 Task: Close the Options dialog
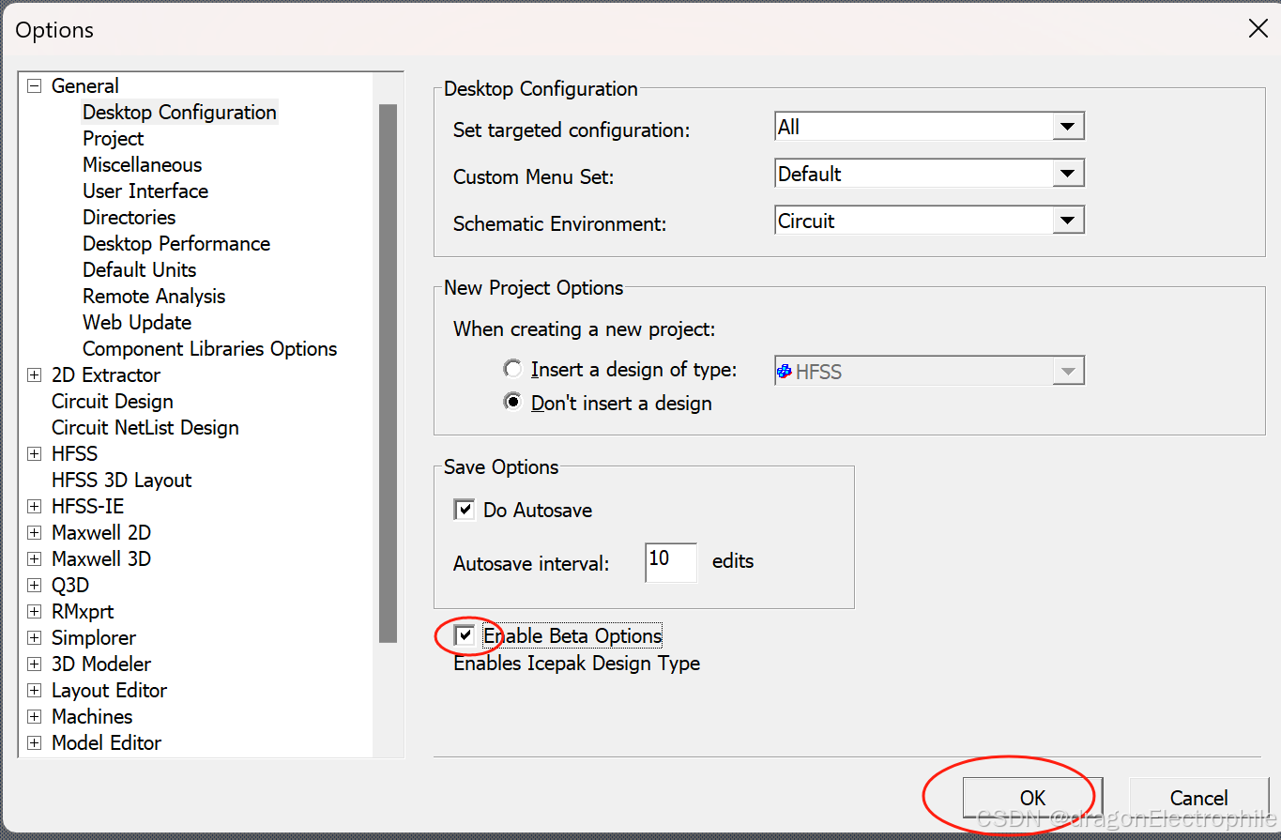(1258, 29)
